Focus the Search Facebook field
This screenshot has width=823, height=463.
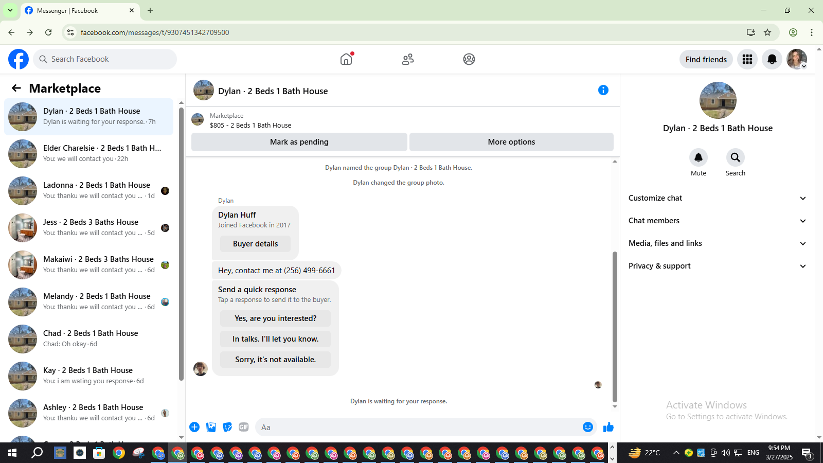click(x=105, y=59)
